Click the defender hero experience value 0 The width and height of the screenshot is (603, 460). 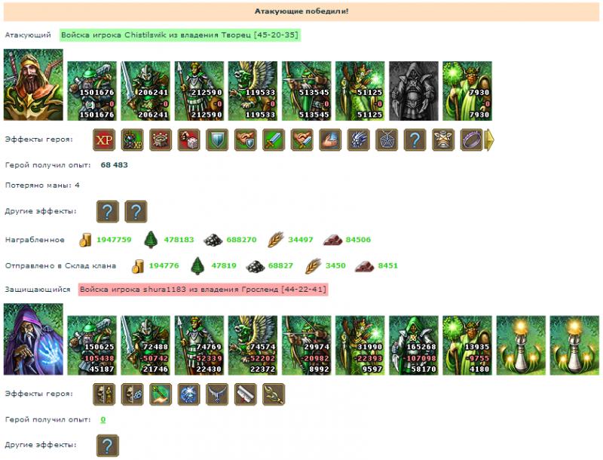103,419
